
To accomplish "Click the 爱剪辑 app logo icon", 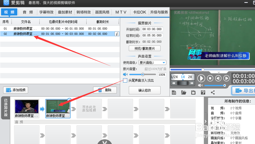I will (6, 3).
